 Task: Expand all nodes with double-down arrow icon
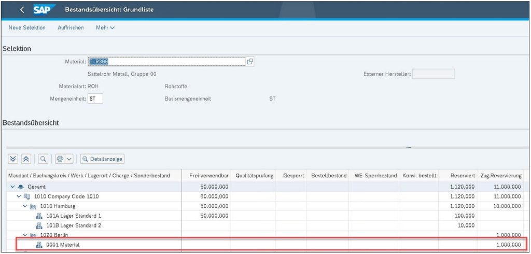(x=15, y=159)
